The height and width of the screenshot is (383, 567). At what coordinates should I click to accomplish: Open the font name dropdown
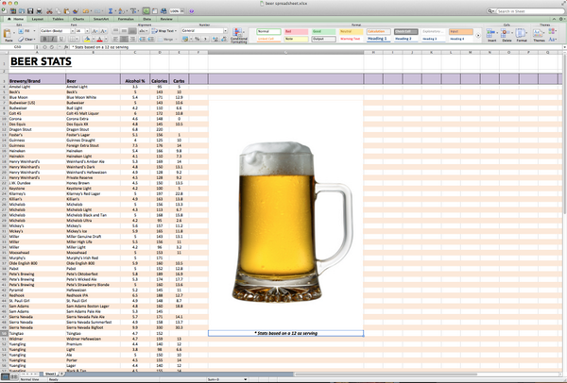point(72,31)
